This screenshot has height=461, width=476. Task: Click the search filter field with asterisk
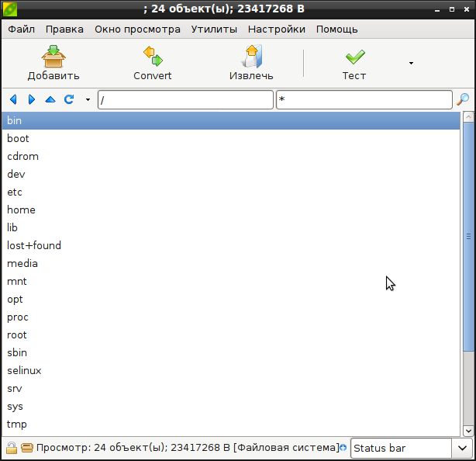(364, 99)
